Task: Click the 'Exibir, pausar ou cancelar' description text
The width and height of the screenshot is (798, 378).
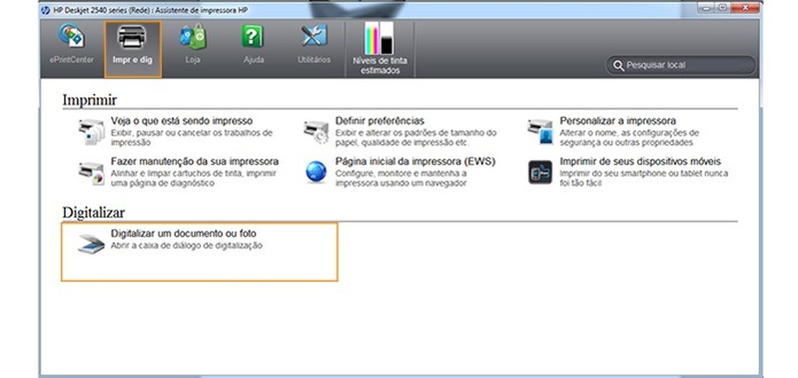Action: point(192,138)
